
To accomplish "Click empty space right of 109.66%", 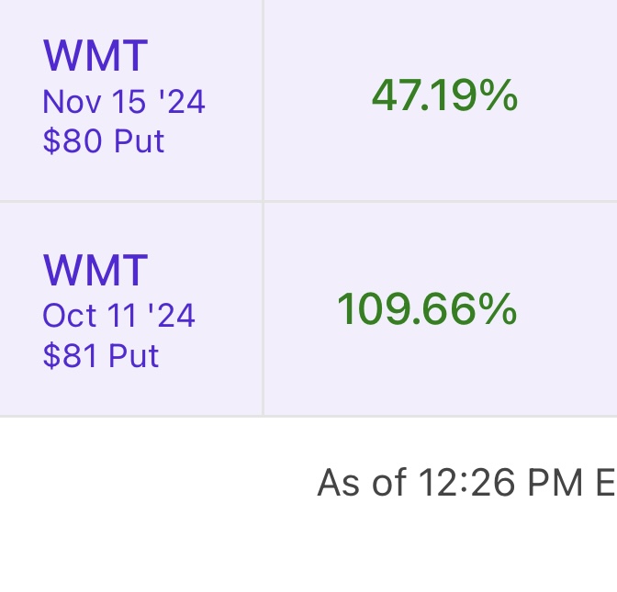I will point(569,309).
